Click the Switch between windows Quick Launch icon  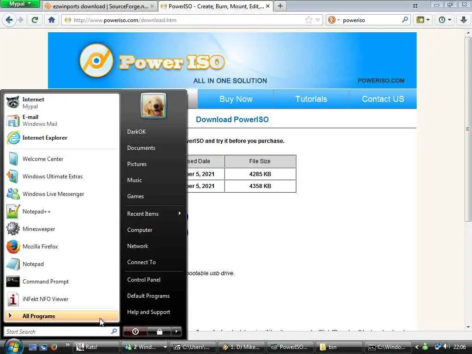pyautogui.click(x=43, y=347)
